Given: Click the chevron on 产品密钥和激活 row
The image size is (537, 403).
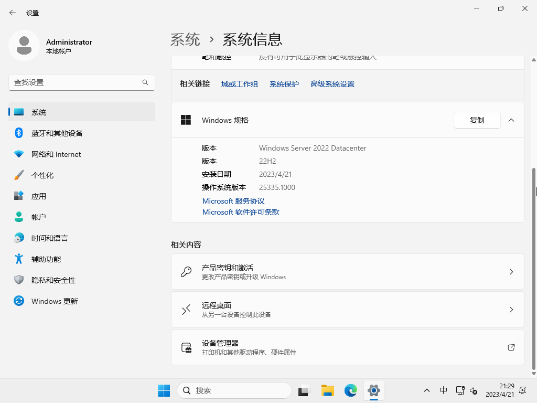Looking at the screenshot, I should [511, 272].
